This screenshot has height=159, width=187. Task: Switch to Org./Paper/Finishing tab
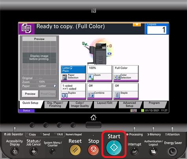point(55,105)
